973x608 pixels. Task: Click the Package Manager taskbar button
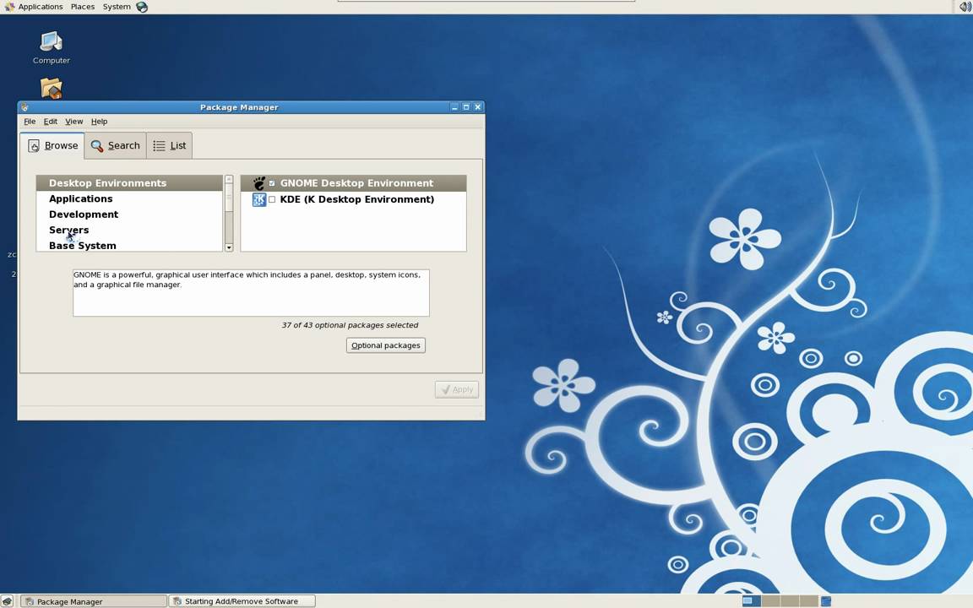(x=93, y=601)
